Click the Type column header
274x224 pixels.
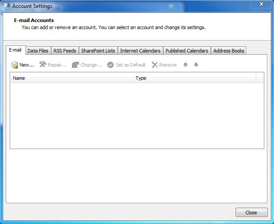tap(195, 78)
